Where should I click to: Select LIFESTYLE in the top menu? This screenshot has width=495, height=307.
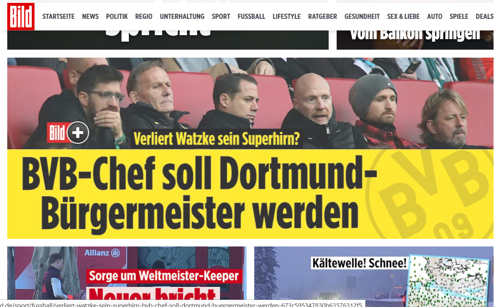[x=287, y=16]
